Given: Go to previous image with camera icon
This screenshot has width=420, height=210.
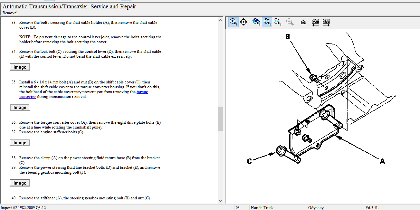Looking at the screenshot, I should point(316,22).
